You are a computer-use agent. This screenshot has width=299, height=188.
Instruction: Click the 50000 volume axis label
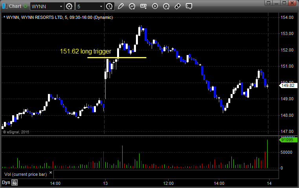coord(286,152)
